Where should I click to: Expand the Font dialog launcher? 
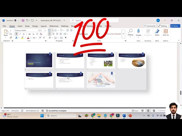pos(45,41)
